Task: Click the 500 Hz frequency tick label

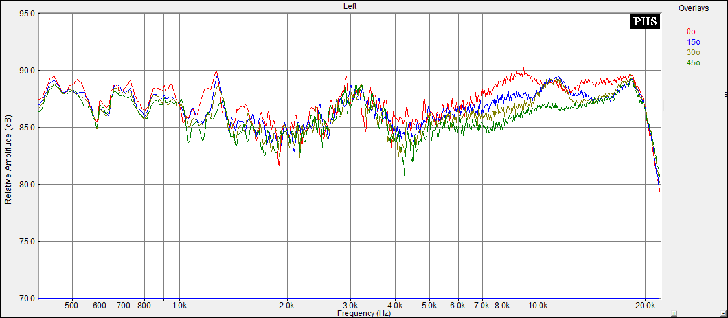Action: (72, 305)
